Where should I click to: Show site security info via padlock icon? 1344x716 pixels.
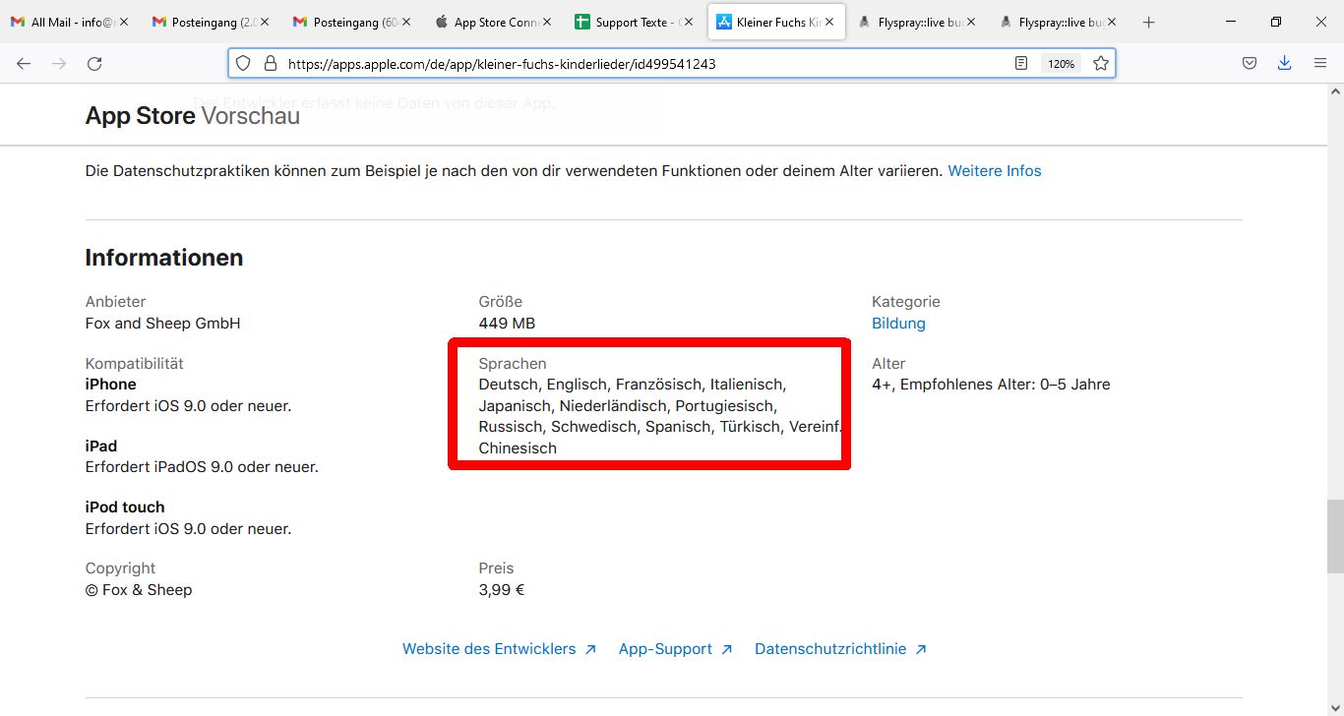point(270,63)
